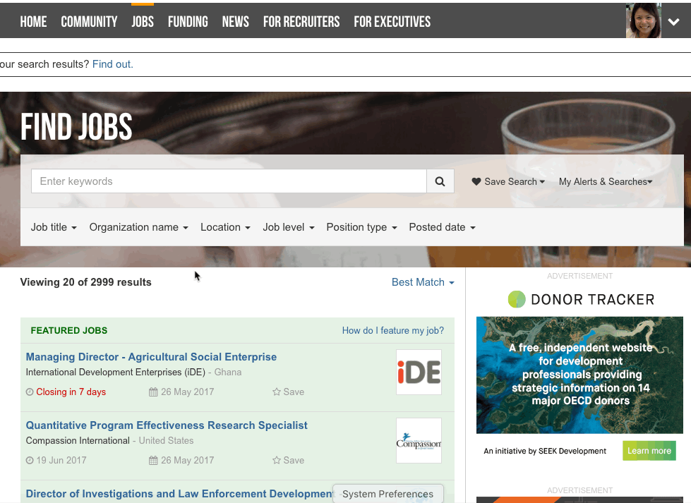Open the Job title filter

pos(54,227)
